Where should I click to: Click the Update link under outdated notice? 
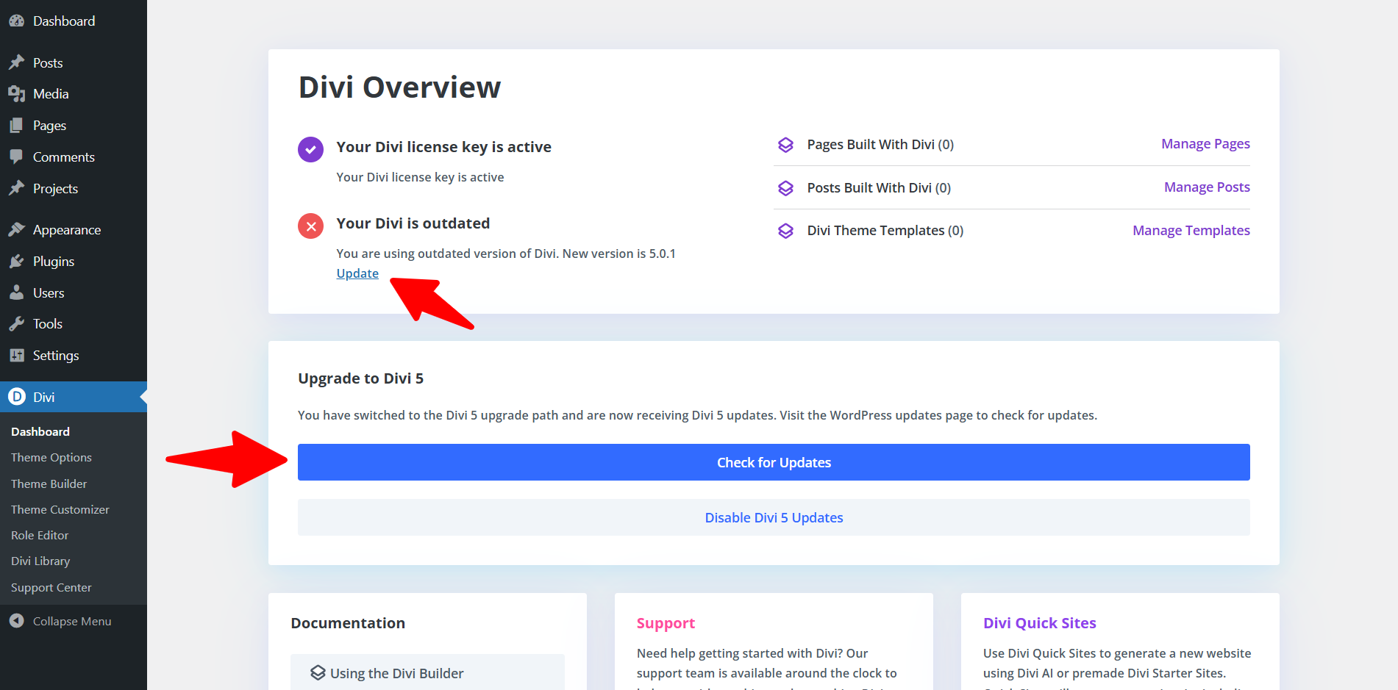pyautogui.click(x=357, y=273)
